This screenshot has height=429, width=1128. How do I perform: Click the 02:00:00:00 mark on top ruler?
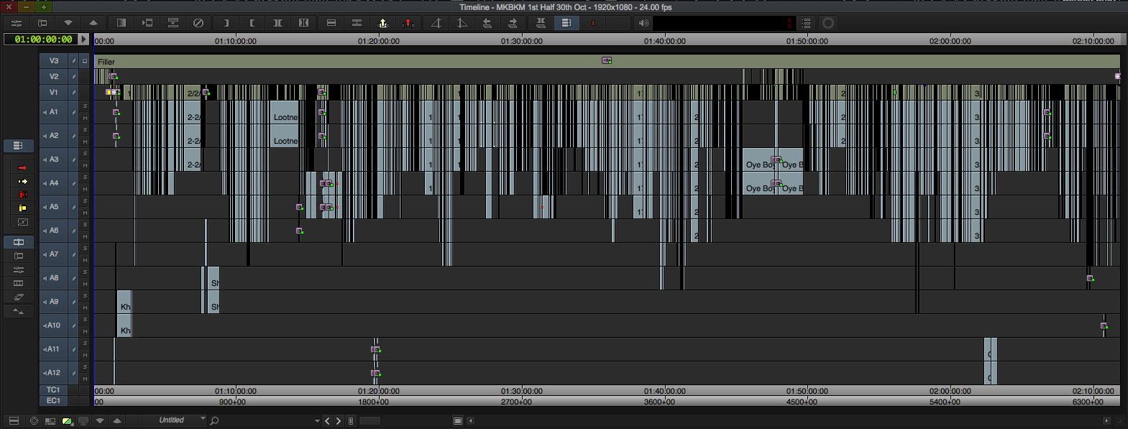coord(950,41)
